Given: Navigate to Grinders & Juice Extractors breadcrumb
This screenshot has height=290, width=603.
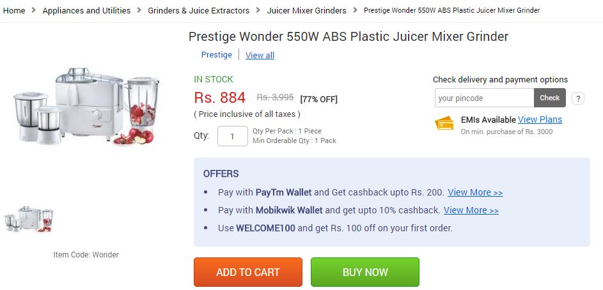Looking at the screenshot, I should [198, 10].
